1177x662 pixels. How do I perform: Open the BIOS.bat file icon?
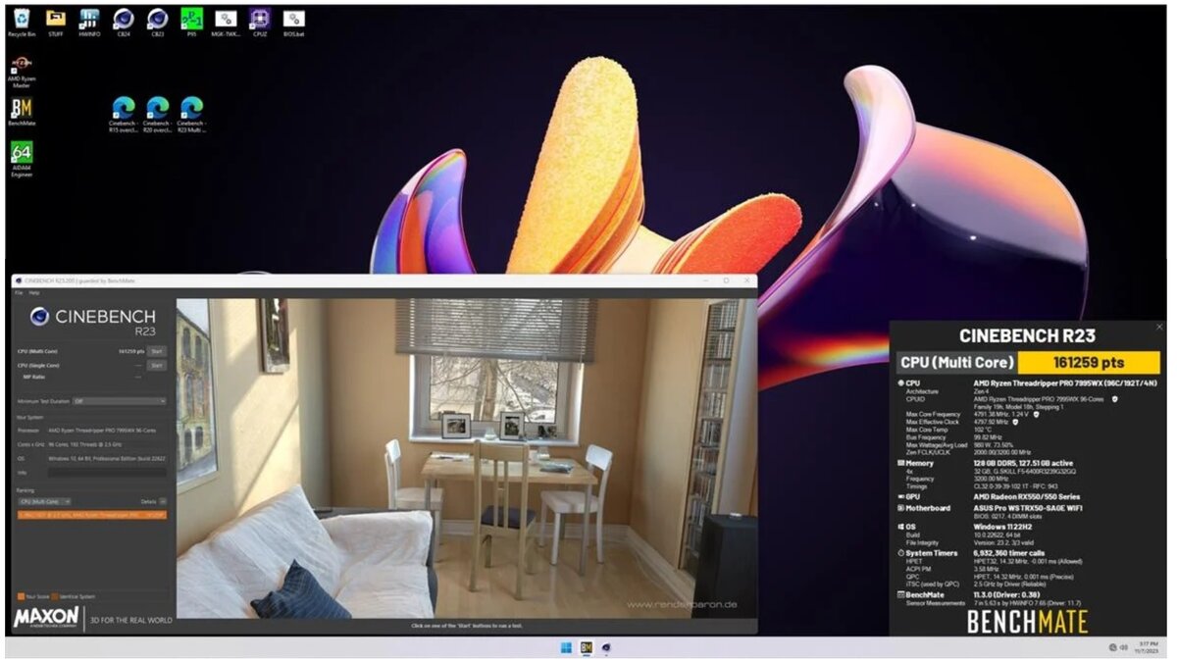(x=293, y=22)
